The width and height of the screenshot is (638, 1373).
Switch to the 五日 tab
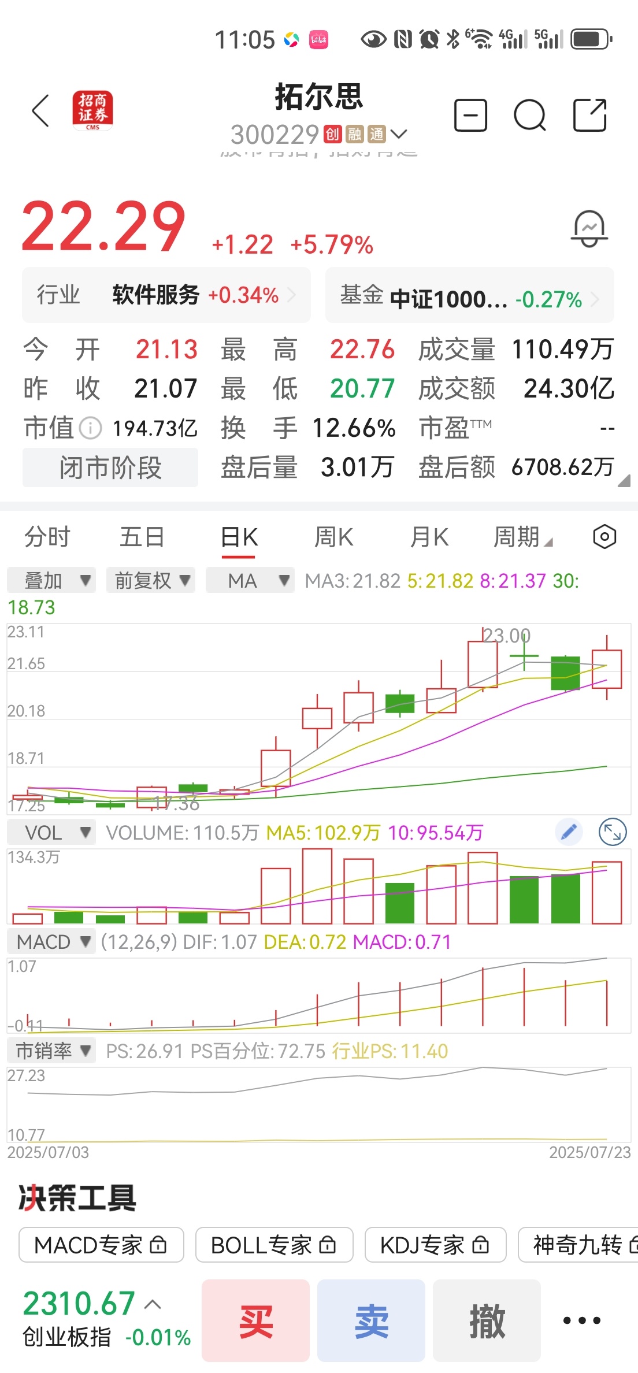pyautogui.click(x=142, y=537)
